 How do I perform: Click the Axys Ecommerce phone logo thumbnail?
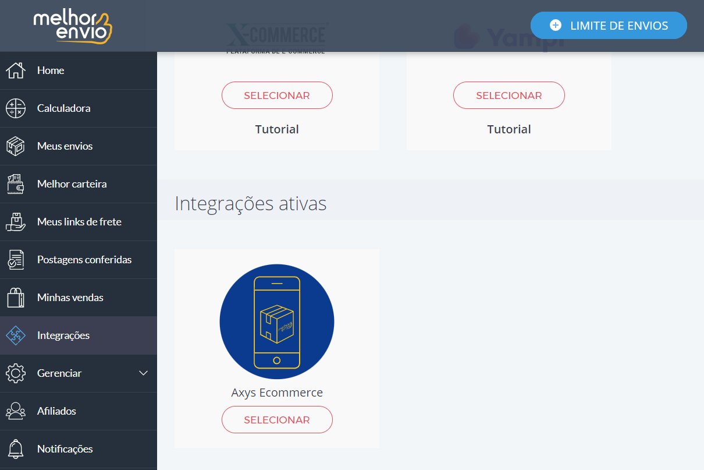point(277,322)
